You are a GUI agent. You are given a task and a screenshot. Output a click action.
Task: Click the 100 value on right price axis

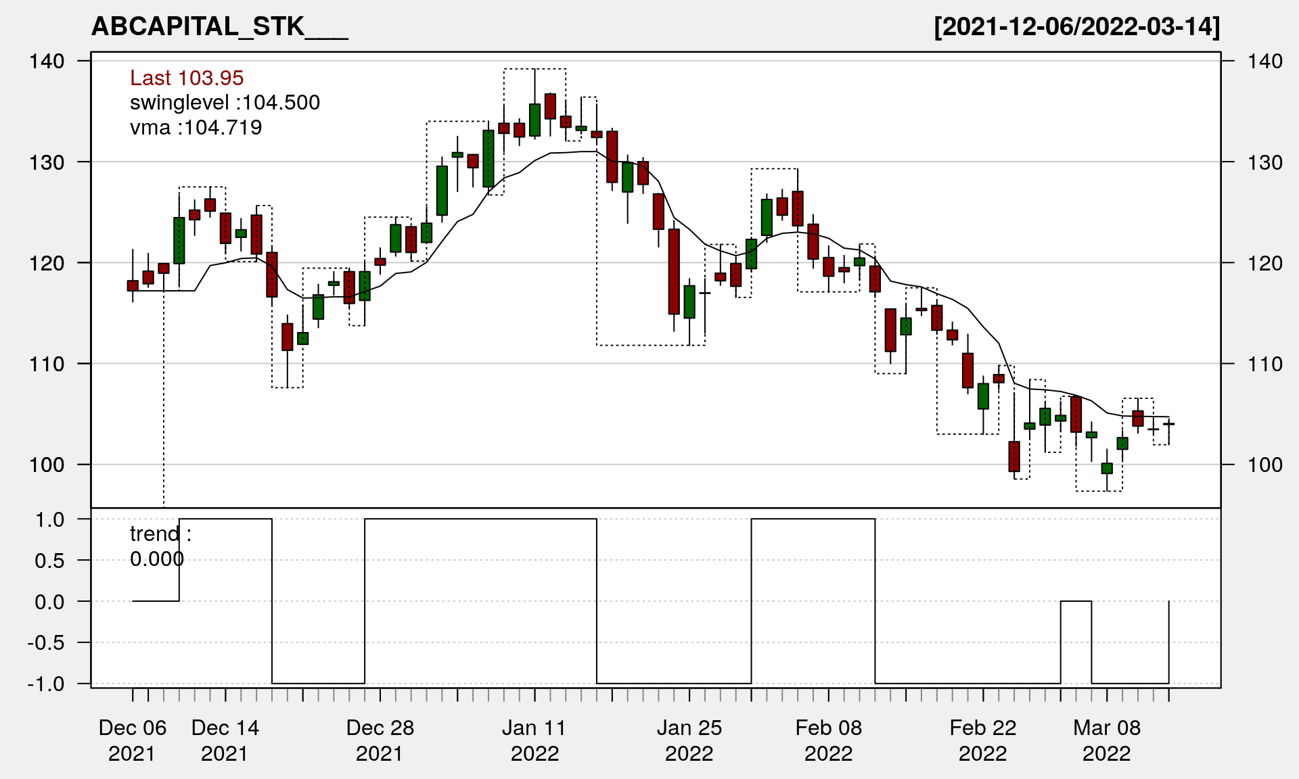pos(1264,465)
